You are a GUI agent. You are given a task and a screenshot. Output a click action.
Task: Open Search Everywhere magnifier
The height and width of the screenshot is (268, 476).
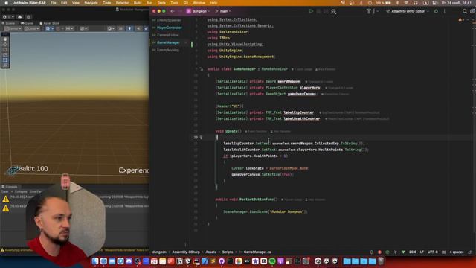(464, 11)
